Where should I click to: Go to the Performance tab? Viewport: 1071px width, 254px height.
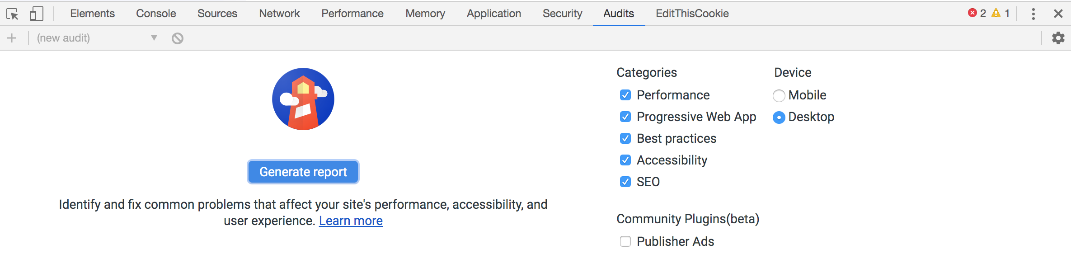click(352, 14)
